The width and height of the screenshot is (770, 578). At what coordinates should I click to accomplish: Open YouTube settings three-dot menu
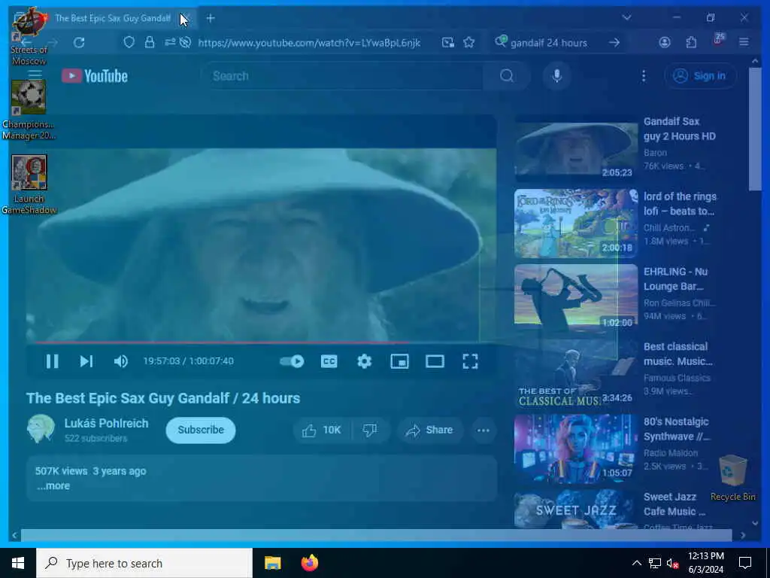[644, 76]
